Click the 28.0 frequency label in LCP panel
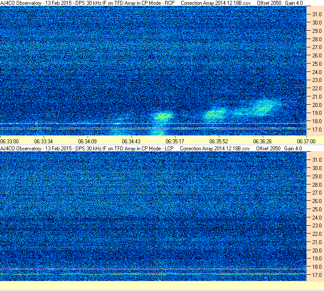Screen dimensions: 324x291 (x=317, y=185)
